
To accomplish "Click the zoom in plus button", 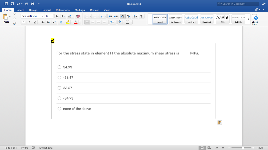I will pos(253,148).
